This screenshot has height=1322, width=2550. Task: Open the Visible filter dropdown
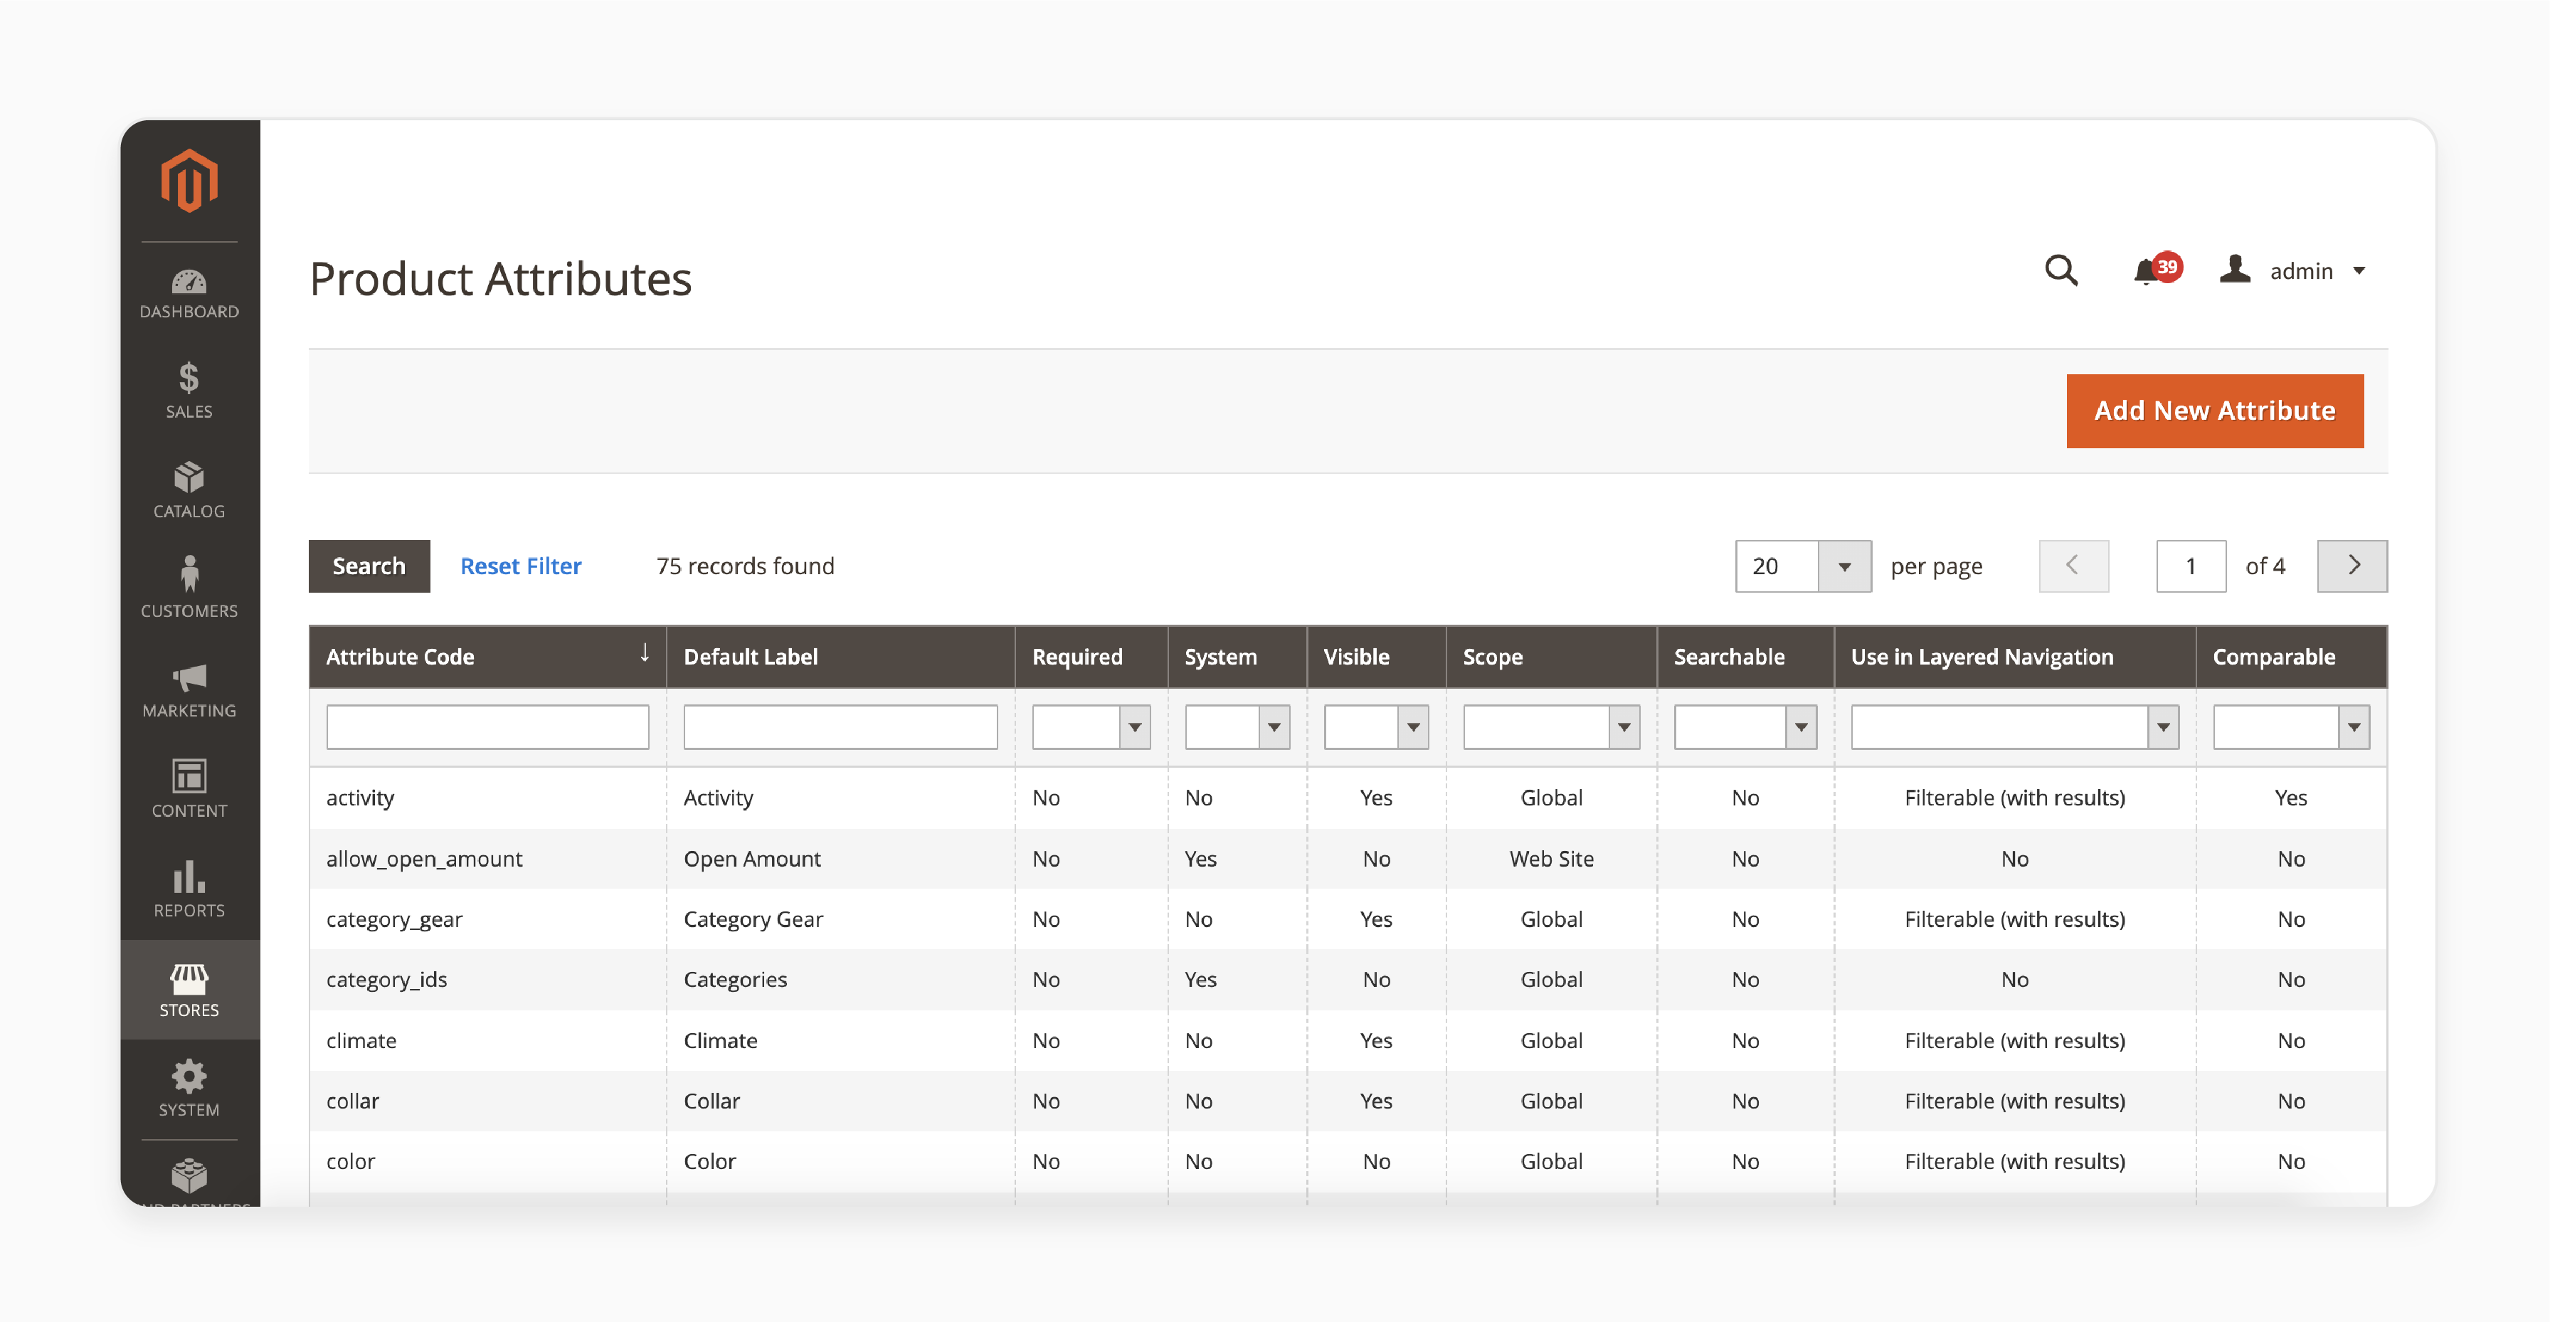pos(1376,727)
